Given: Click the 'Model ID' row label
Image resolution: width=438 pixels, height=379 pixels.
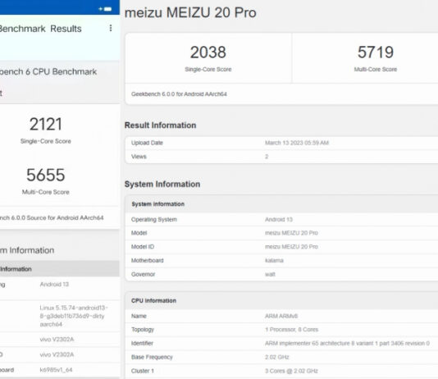Looking at the screenshot, I should 143,247.
